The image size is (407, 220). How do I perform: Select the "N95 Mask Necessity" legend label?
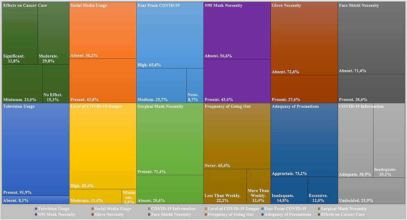pyautogui.click(x=57, y=214)
